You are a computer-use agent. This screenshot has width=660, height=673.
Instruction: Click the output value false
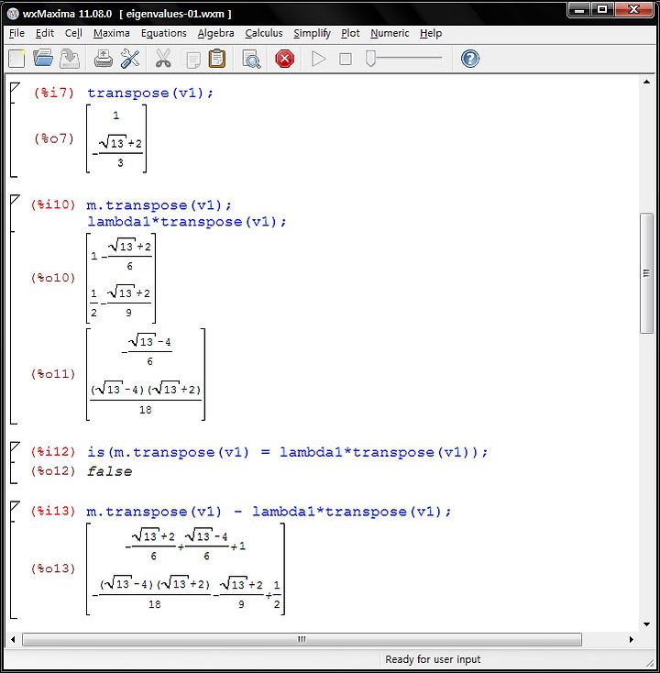click(109, 471)
